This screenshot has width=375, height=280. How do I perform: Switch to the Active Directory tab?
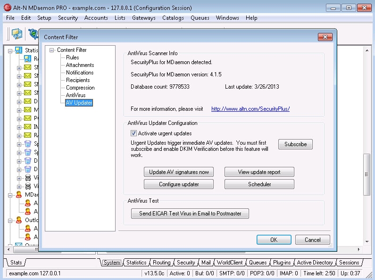point(315,263)
